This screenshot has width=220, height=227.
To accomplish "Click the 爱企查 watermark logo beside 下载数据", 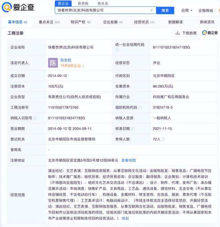I will [x=210, y=33].
